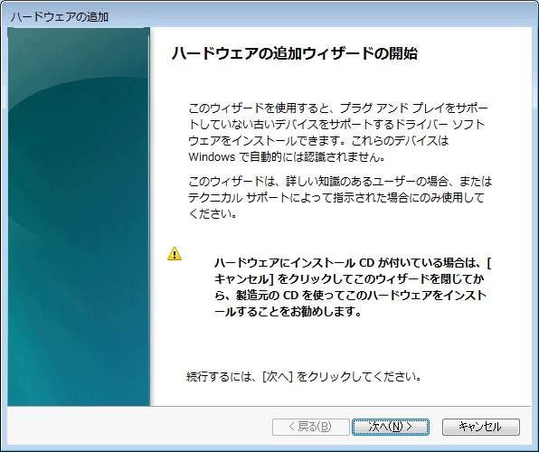Click the teal decorative banner panel
539x452 pixels.
79,217
